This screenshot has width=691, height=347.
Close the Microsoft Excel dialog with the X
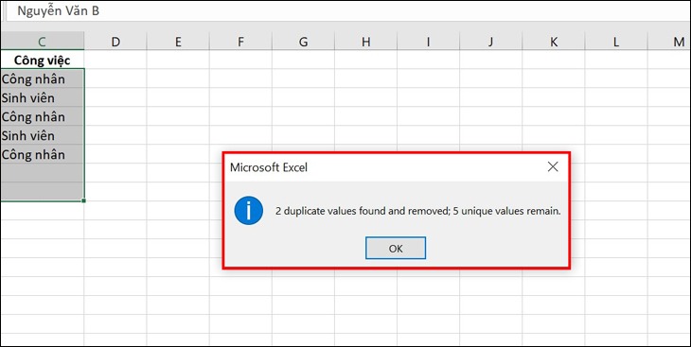point(552,166)
